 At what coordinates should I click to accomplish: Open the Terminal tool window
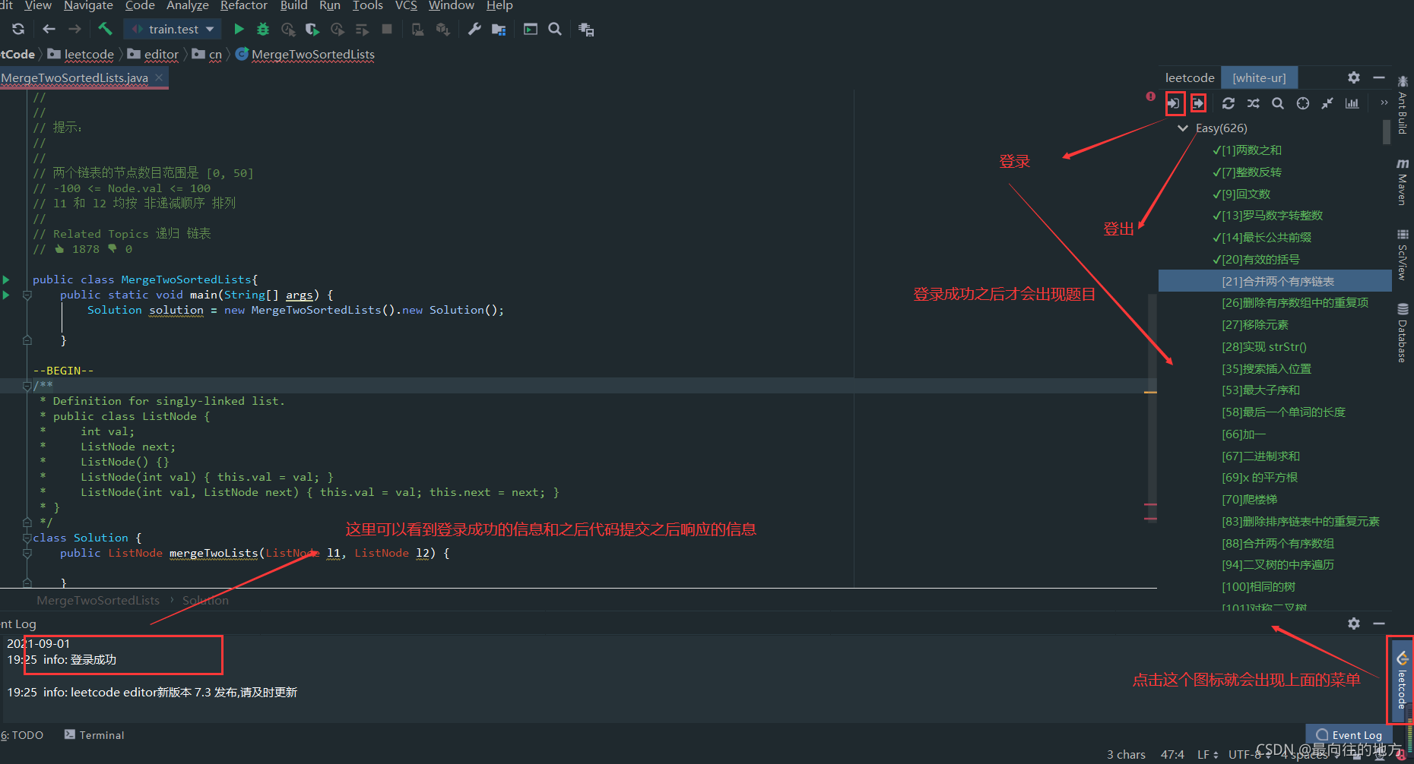click(x=94, y=735)
